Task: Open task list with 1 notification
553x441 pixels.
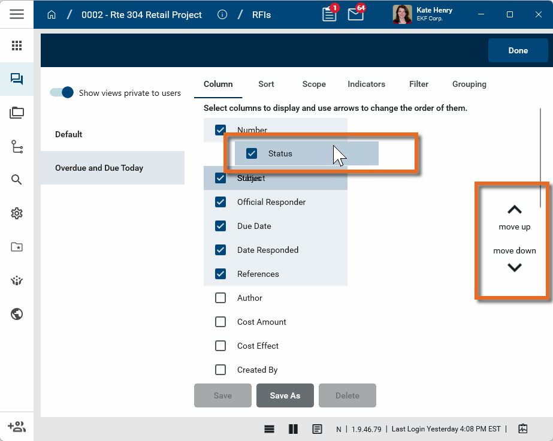Action: click(329, 14)
